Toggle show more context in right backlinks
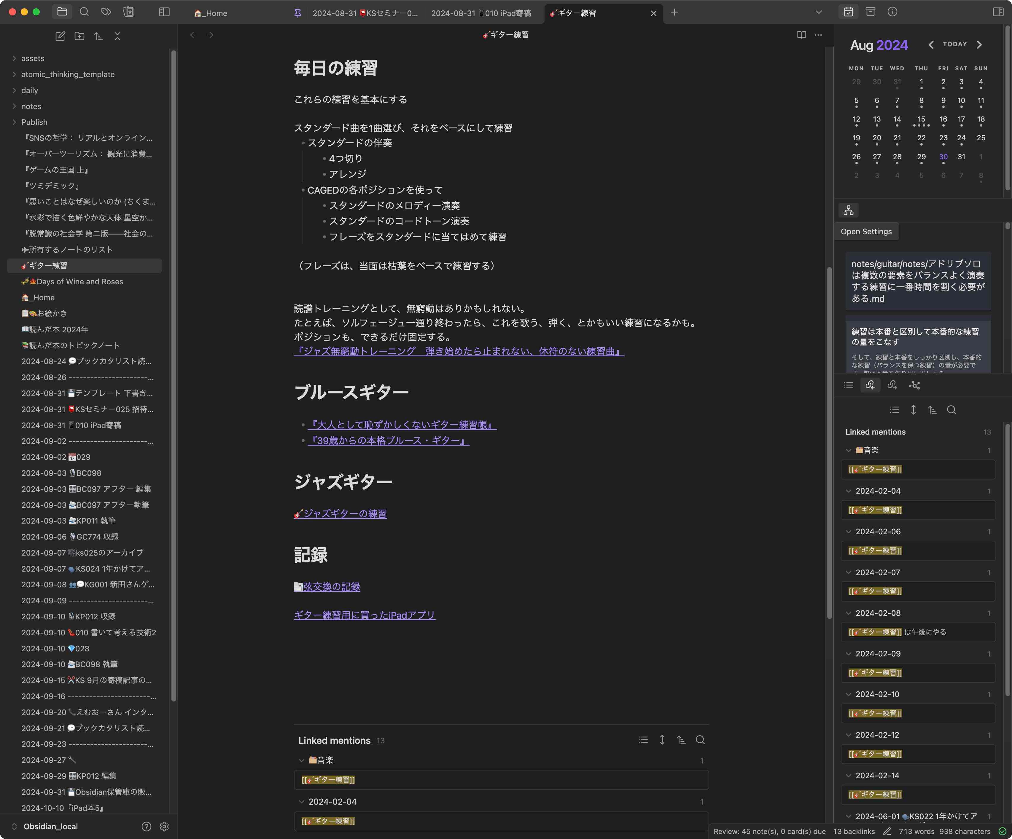 tap(913, 410)
